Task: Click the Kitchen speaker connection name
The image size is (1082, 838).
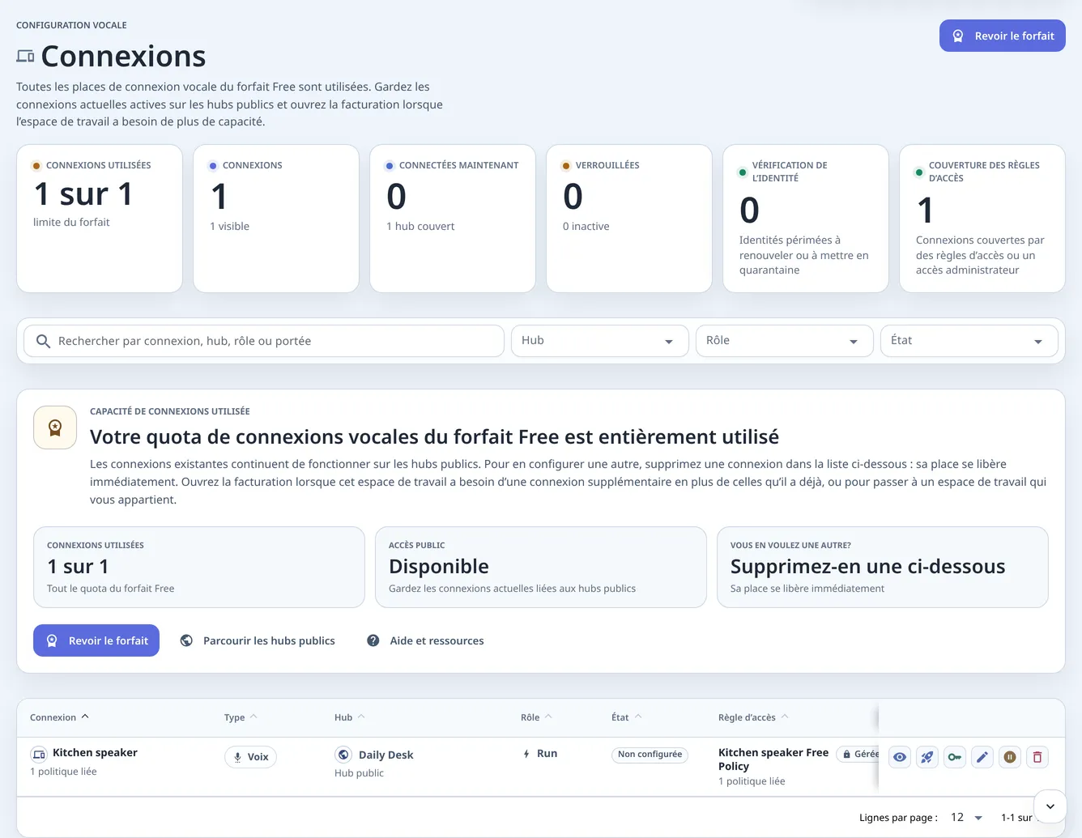Action: pyautogui.click(x=95, y=753)
